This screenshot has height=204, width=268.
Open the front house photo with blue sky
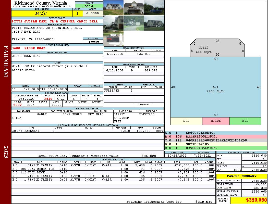point(113,8)
